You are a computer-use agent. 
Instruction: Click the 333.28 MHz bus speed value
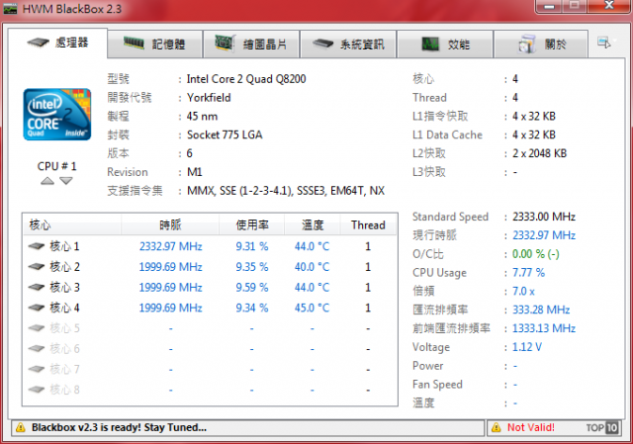click(541, 310)
